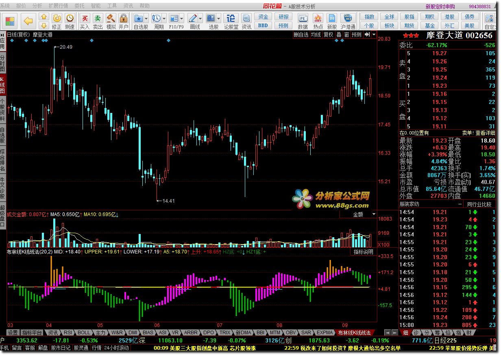The width and height of the screenshot is (501, 355).
Task: Click the BBD button
Action: [263, 25]
